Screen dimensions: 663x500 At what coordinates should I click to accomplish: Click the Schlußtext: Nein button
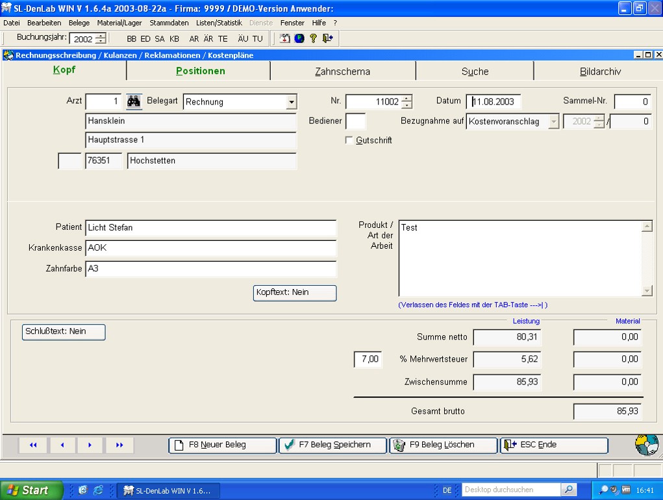64,332
